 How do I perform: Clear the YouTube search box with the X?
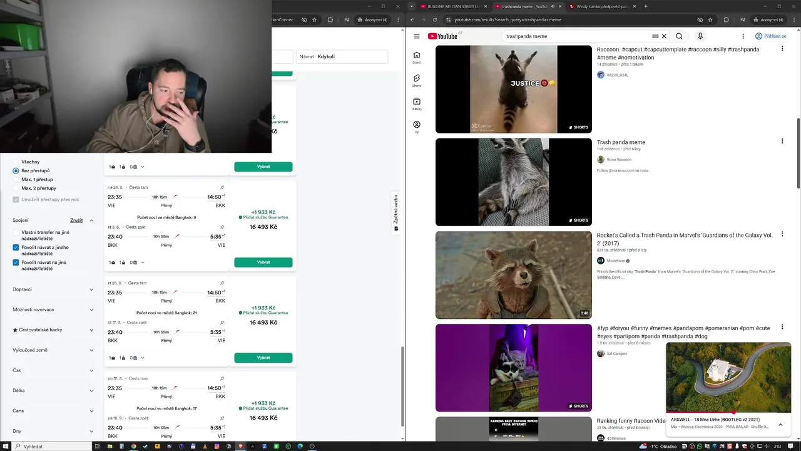tap(664, 36)
